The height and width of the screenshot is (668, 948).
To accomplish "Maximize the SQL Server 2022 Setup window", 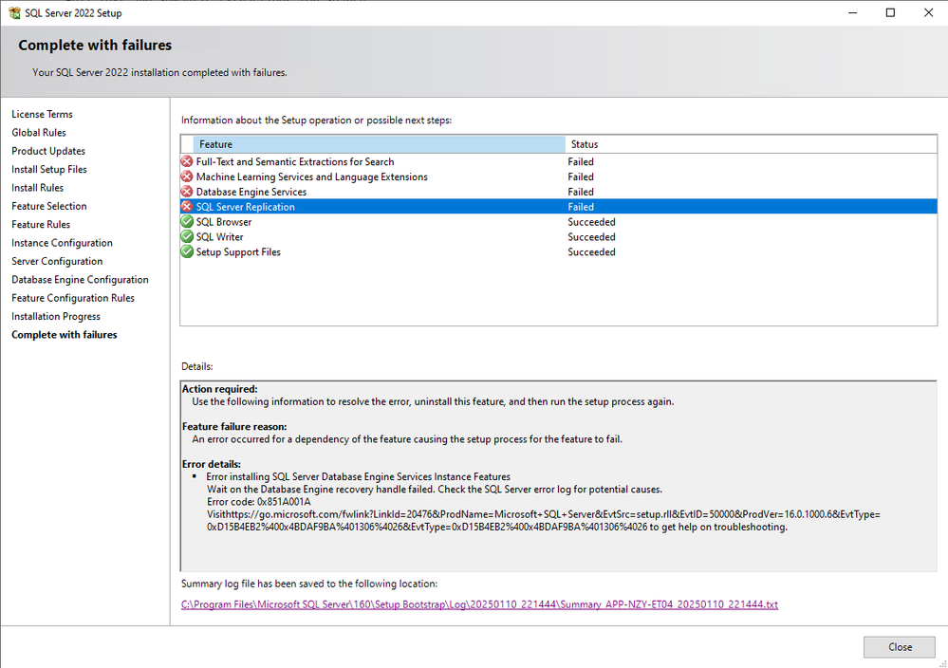I will (890, 12).
